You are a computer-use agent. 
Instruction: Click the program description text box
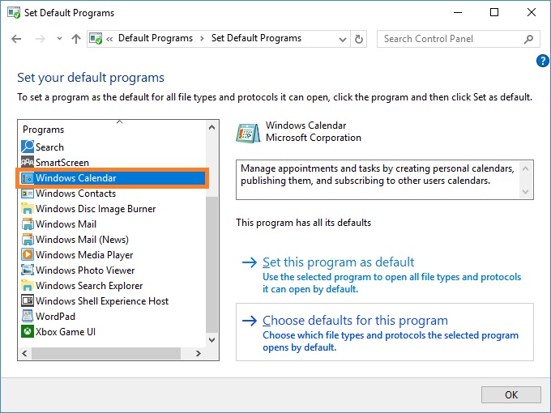[x=385, y=180]
